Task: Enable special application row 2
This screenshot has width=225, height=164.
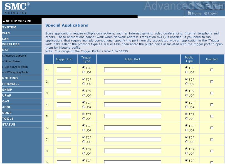Action: click(x=212, y=81)
